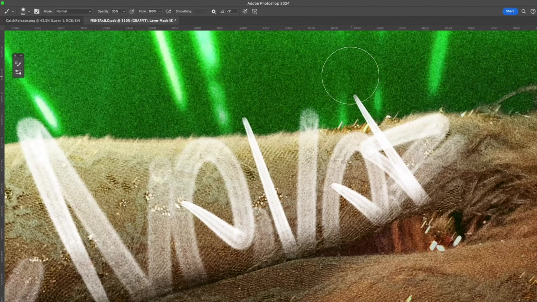Click the Opacity label in options bar
This screenshot has height=302, width=537.
point(103,11)
